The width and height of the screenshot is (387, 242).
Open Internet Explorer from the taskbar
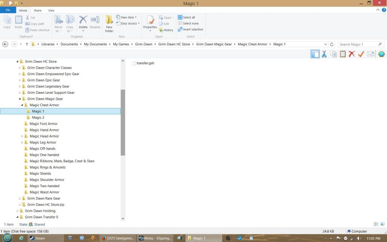pos(22,238)
